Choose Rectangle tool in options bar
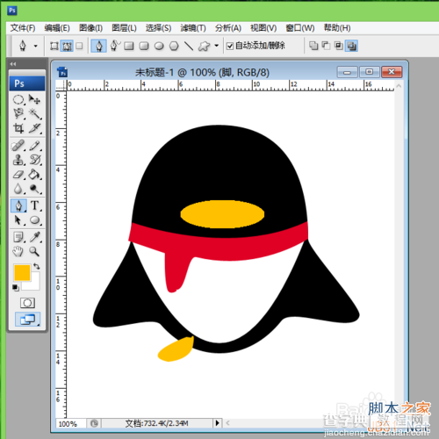Image resolution: width=439 pixels, height=439 pixels. pyautogui.click(x=129, y=46)
